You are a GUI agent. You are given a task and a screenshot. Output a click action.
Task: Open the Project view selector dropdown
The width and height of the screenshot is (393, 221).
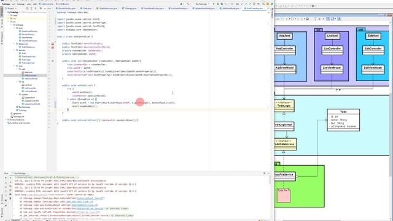(11, 8)
